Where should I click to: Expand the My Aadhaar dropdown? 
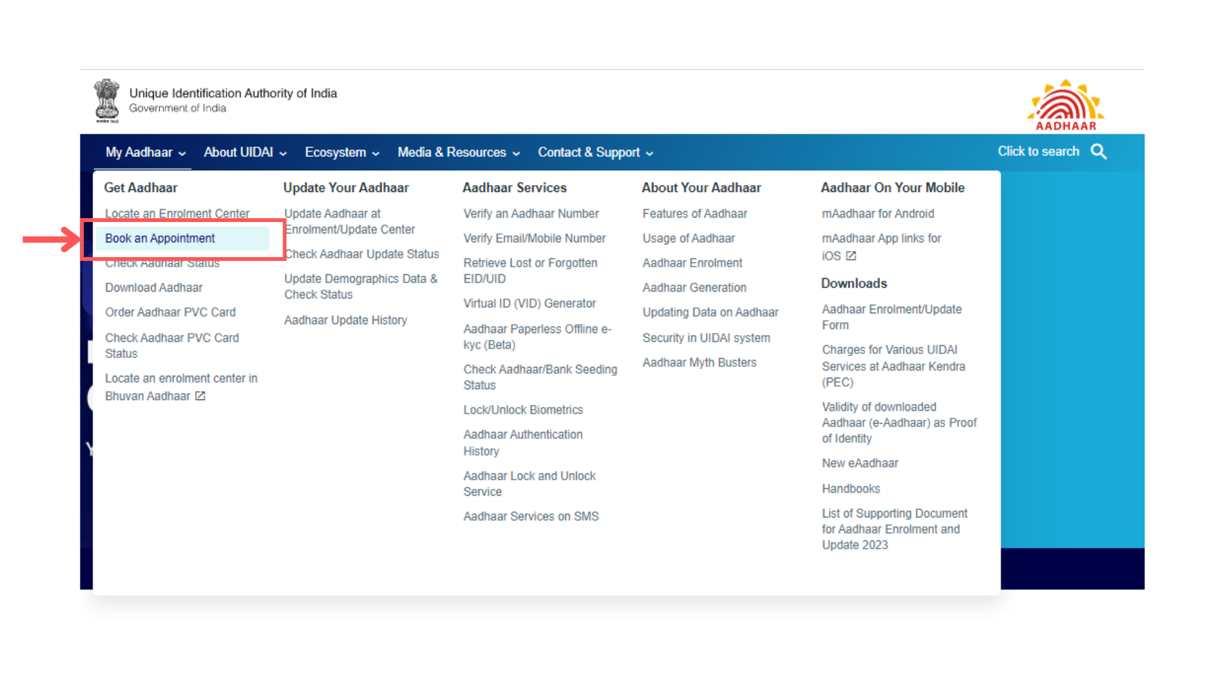click(x=145, y=152)
